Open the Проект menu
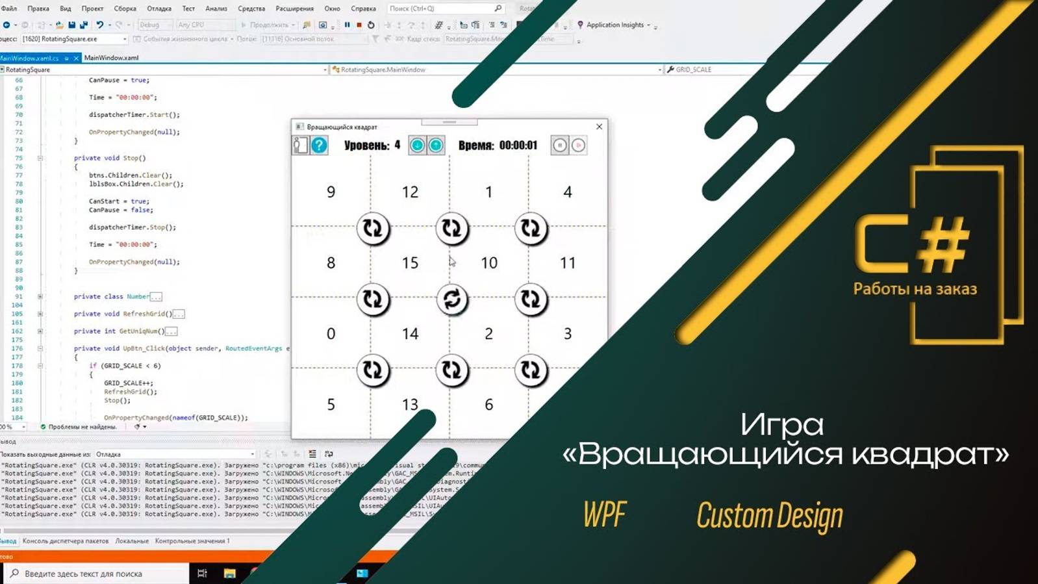1038x584 pixels. [92, 8]
